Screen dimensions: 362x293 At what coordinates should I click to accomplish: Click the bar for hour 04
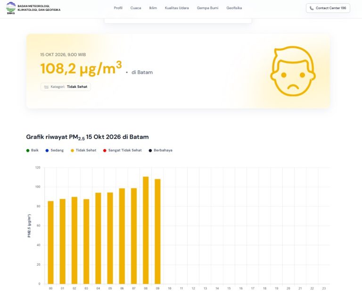[98, 238]
